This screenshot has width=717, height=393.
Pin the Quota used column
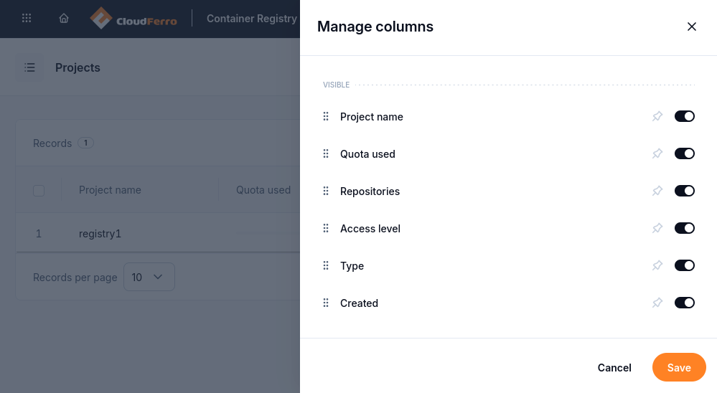tap(657, 153)
